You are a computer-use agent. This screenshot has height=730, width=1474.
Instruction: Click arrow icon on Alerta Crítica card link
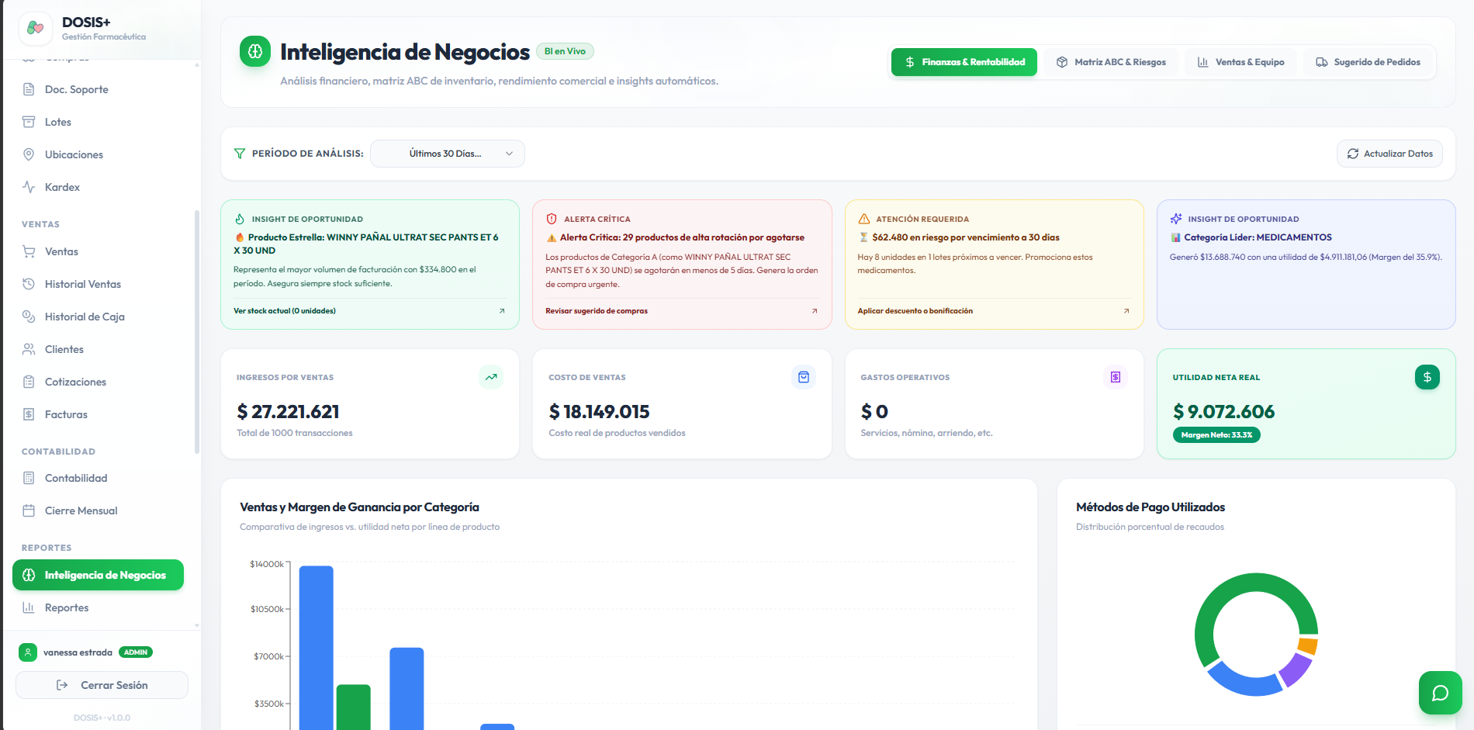(815, 311)
